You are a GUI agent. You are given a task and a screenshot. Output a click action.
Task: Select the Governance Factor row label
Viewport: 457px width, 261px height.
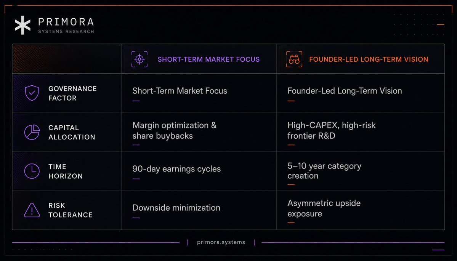(x=72, y=93)
